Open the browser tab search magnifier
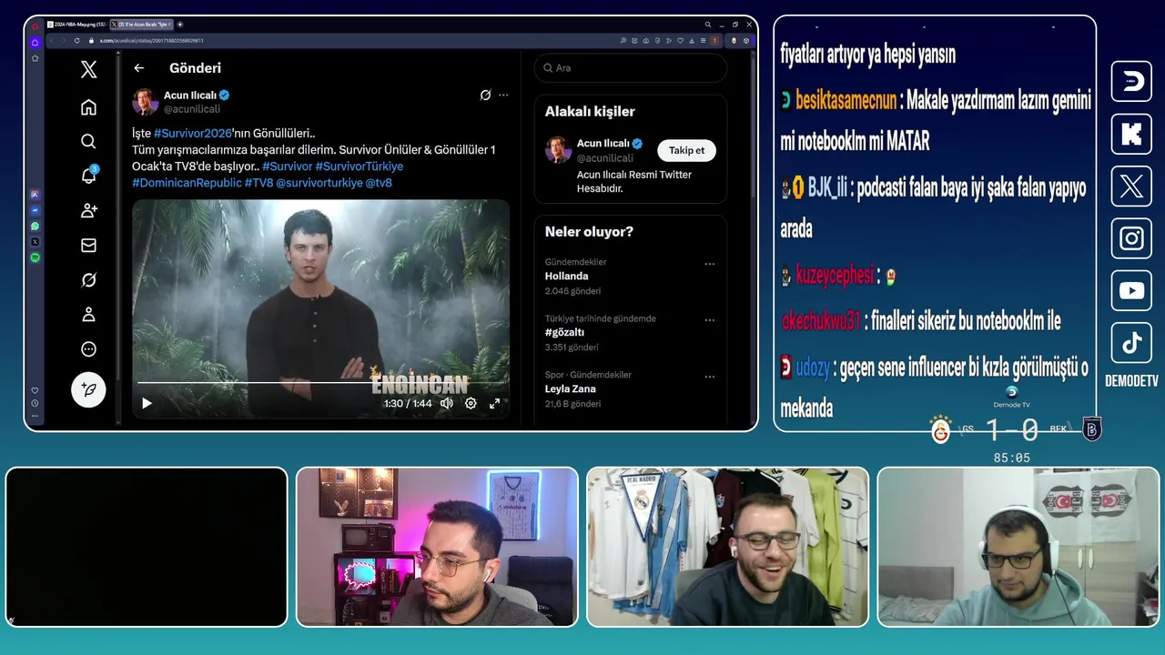The height and width of the screenshot is (655, 1165). pos(708,25)
